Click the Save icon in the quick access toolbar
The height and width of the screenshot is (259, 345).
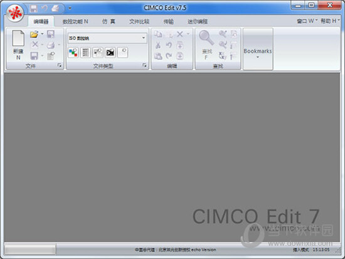pos(34,9)
